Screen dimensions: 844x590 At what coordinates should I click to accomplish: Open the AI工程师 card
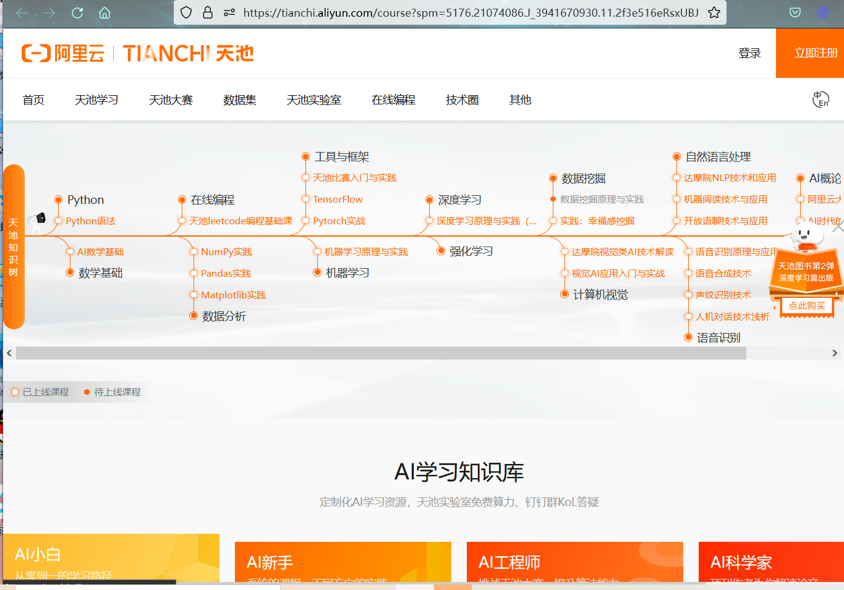pos(575,562)
